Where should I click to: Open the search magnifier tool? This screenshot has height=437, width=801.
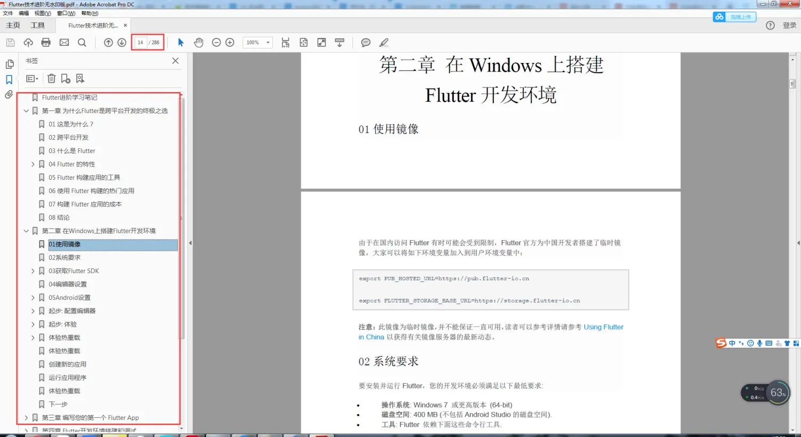[x=82, y=43]
